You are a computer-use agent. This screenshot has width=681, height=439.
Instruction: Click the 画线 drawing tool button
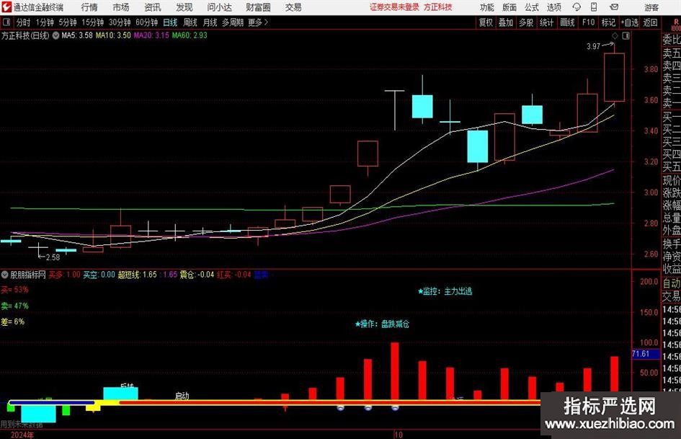pyautogui.click(x=567, y=22)
